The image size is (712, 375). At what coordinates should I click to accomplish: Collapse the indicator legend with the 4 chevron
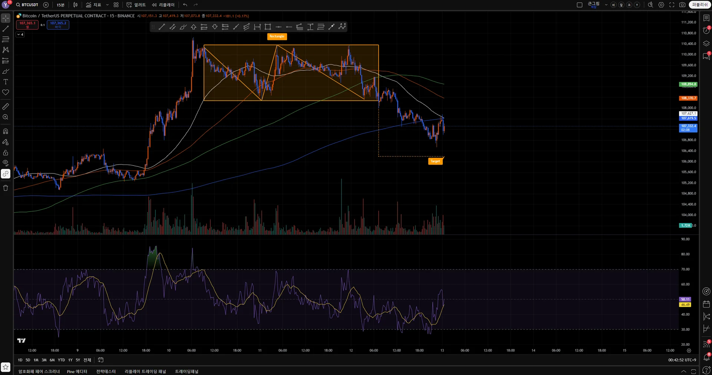(x=20, y=34)
